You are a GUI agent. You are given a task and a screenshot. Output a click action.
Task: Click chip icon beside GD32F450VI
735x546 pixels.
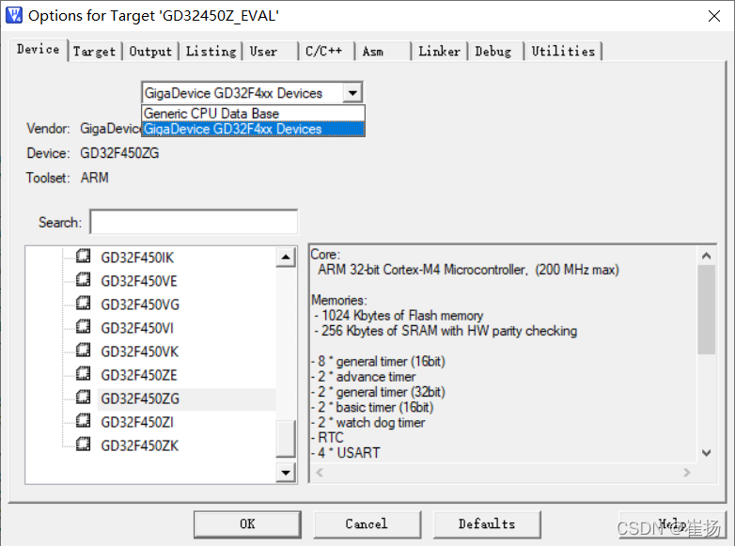(83, 327)
